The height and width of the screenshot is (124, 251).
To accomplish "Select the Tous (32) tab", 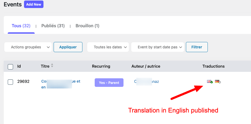I will coord(21,26).
